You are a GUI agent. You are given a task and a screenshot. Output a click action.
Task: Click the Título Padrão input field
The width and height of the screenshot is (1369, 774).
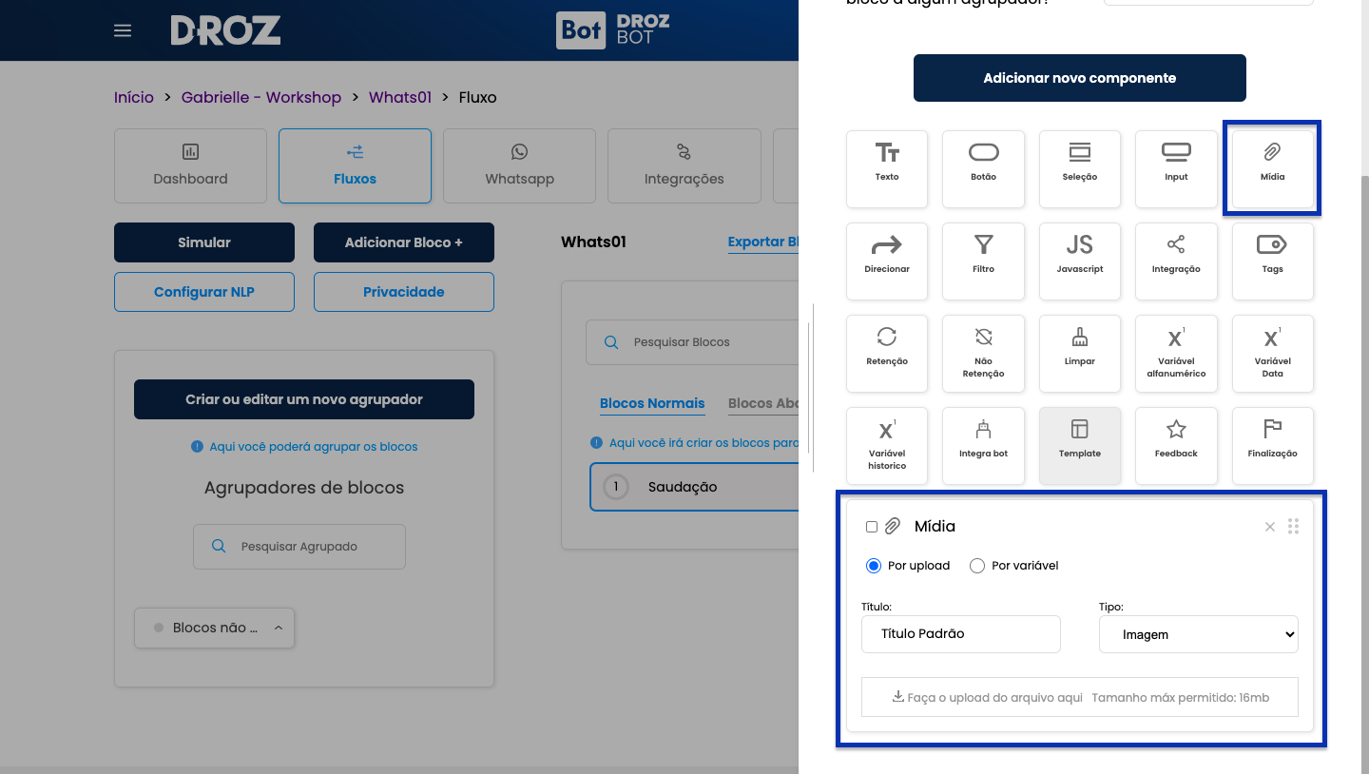coord(960,634)
